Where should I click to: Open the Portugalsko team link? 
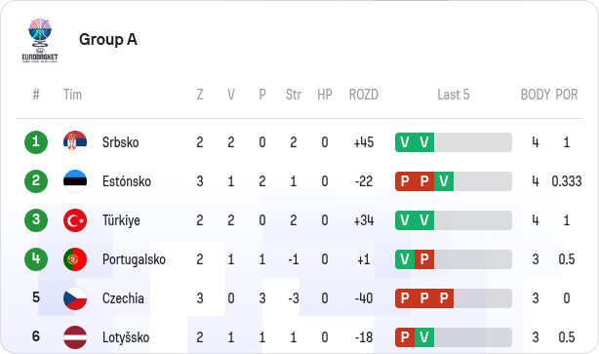(134, 259)
